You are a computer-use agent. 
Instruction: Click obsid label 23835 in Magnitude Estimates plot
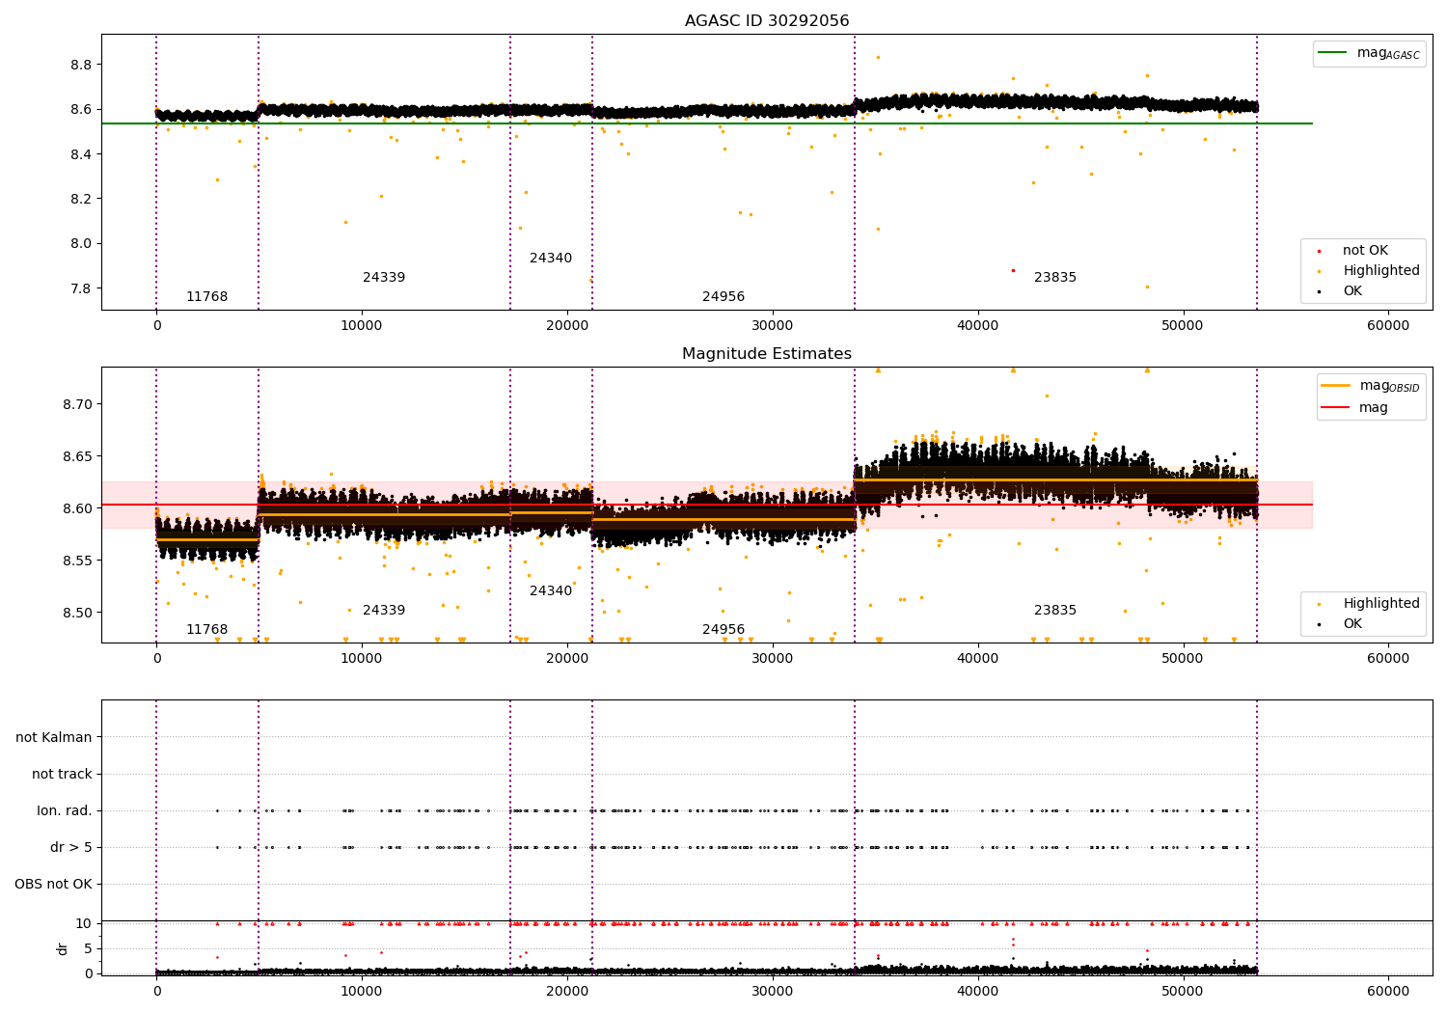[x=1055, y=610]
